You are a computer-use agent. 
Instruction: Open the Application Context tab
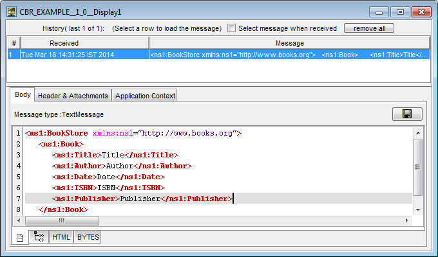(145, 96)
